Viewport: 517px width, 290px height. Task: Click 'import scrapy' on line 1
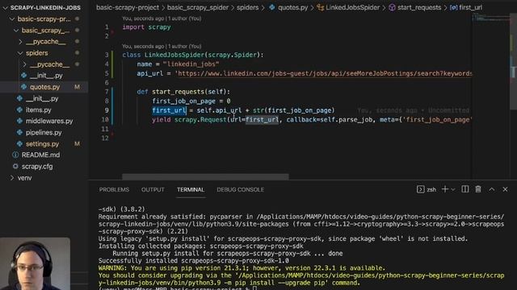pos(146,27)
